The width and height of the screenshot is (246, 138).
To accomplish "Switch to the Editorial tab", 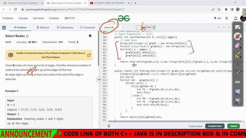I will coord(43,27).
